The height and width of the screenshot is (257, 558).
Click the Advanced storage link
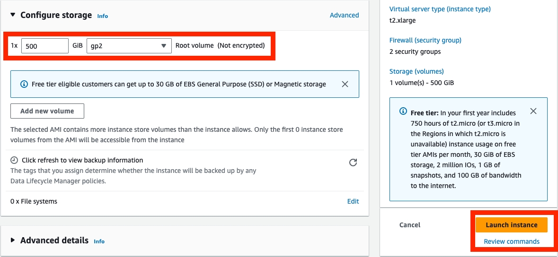[344, 15]
